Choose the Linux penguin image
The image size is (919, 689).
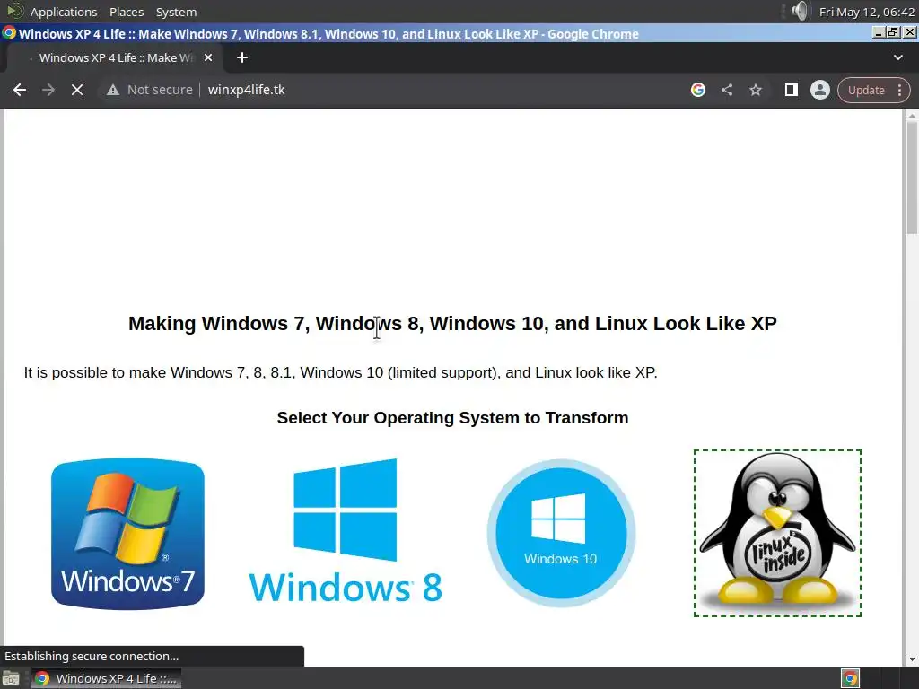point(777,533)
